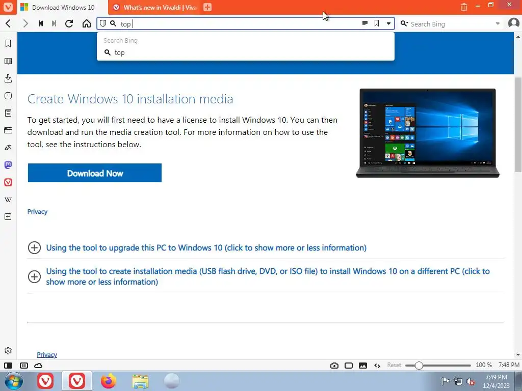The image size is (522, 391).
Task: Open the Vivaldi main menu logo
Action: [8, 7]
